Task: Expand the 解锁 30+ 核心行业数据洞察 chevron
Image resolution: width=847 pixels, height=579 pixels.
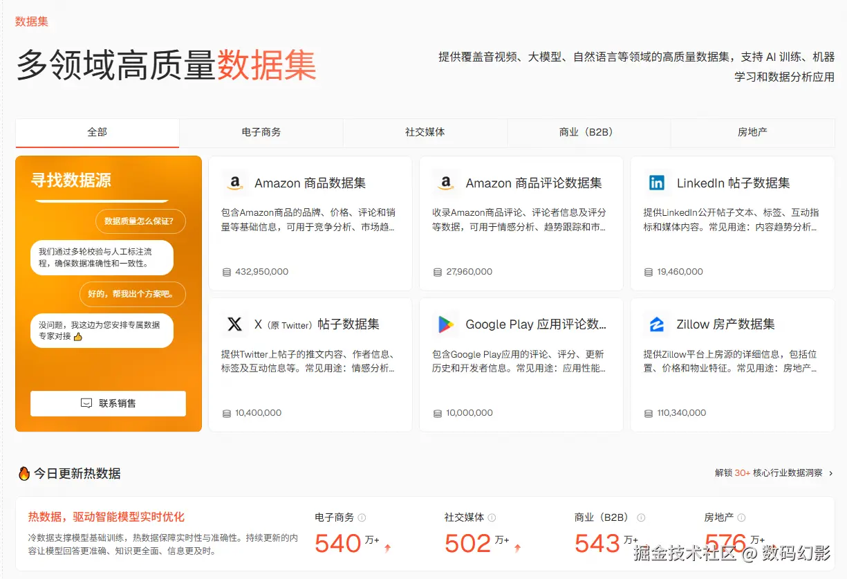Action: click(830, 473)
